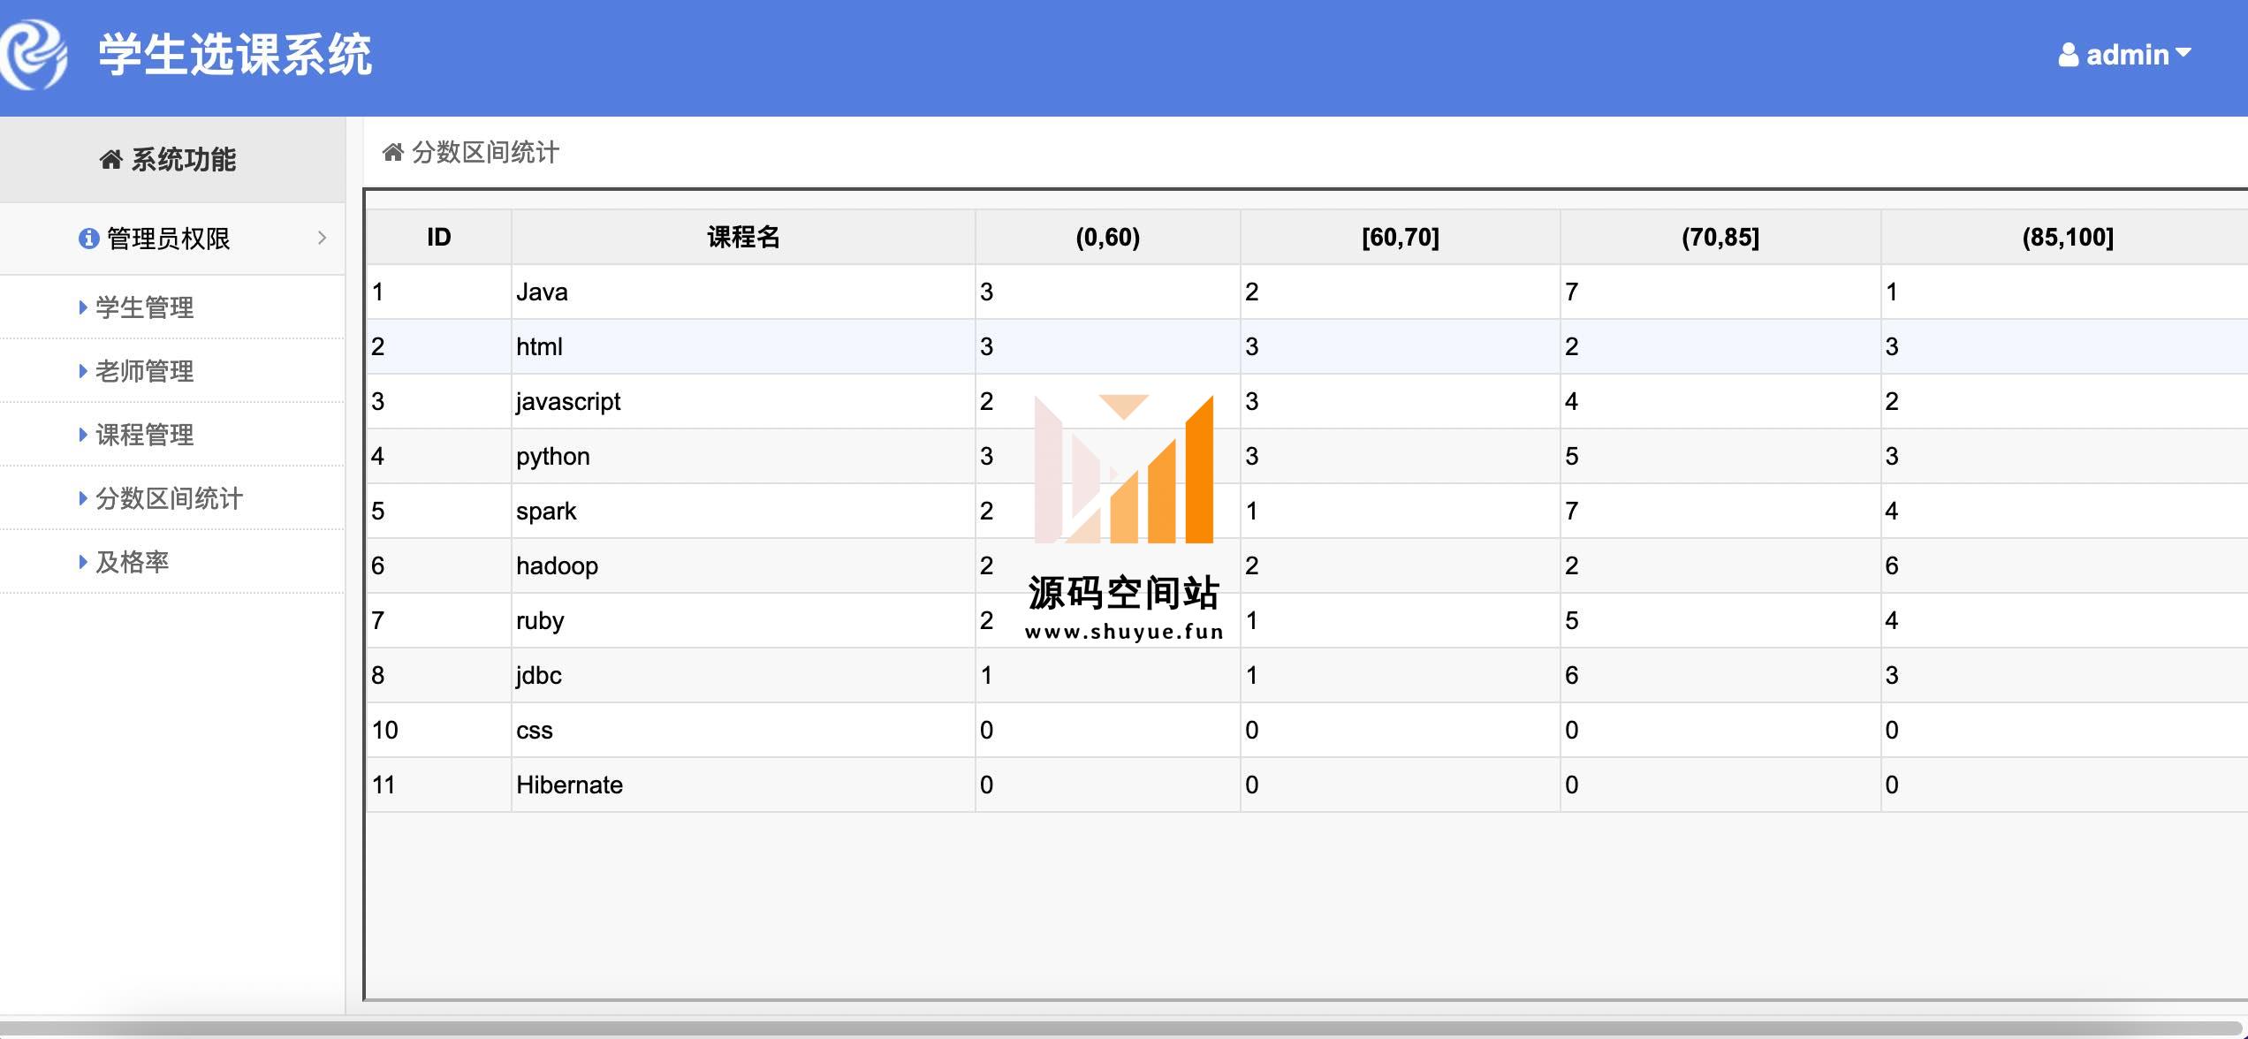Screen dimensions: 2248x1039
Task: Click the home icon beside 系统功能
Action: click(x=110, y=160)
